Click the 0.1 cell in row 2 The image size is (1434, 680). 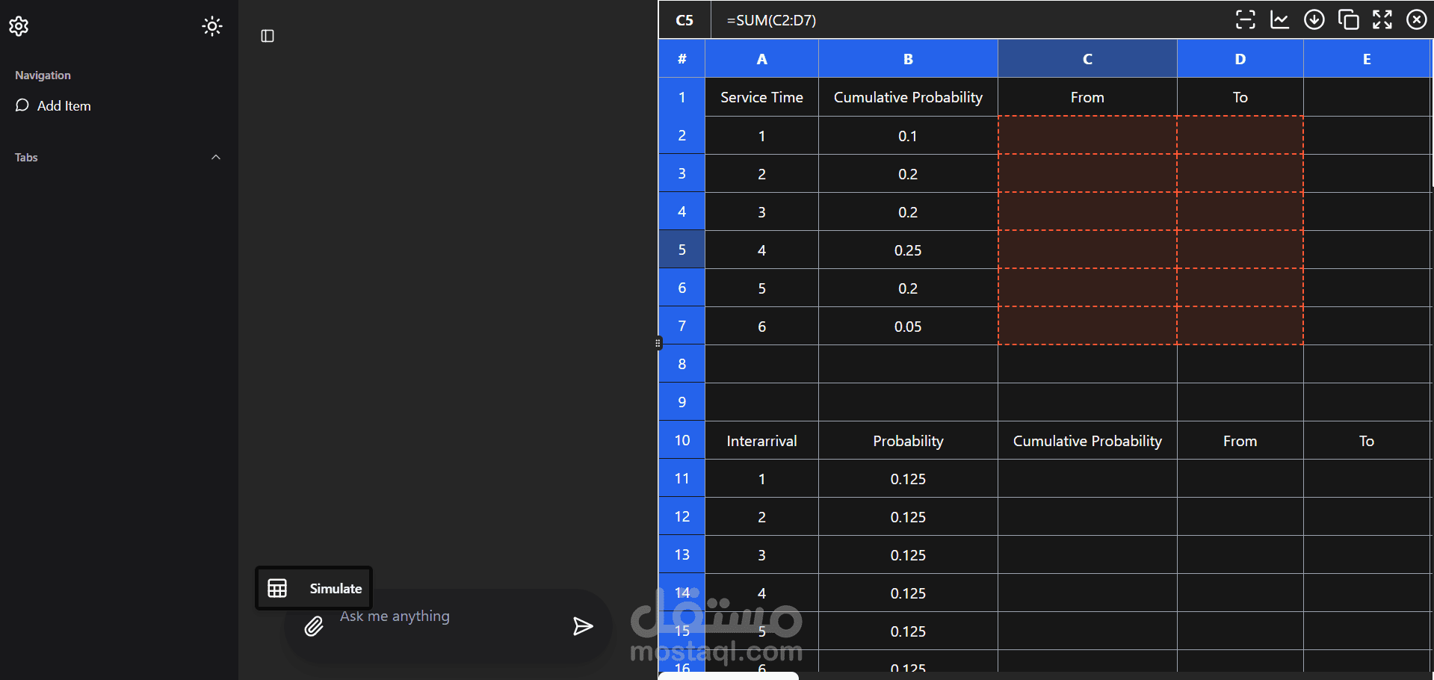908,136
